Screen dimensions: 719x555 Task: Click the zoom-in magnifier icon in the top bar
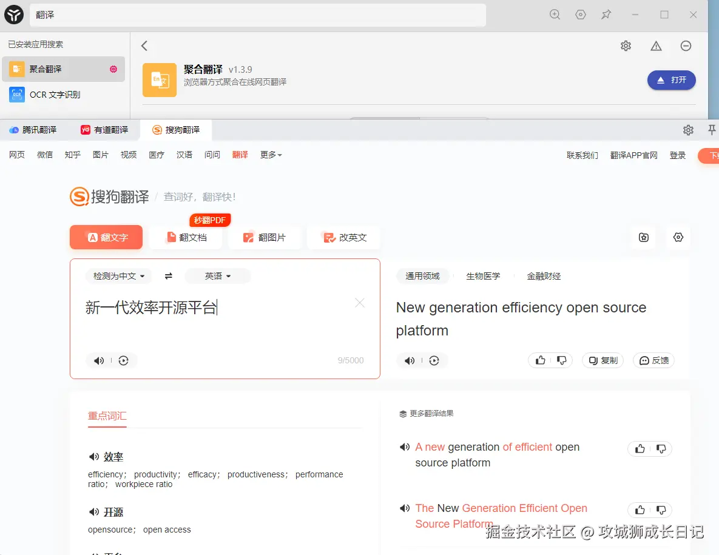coord(555,15)
